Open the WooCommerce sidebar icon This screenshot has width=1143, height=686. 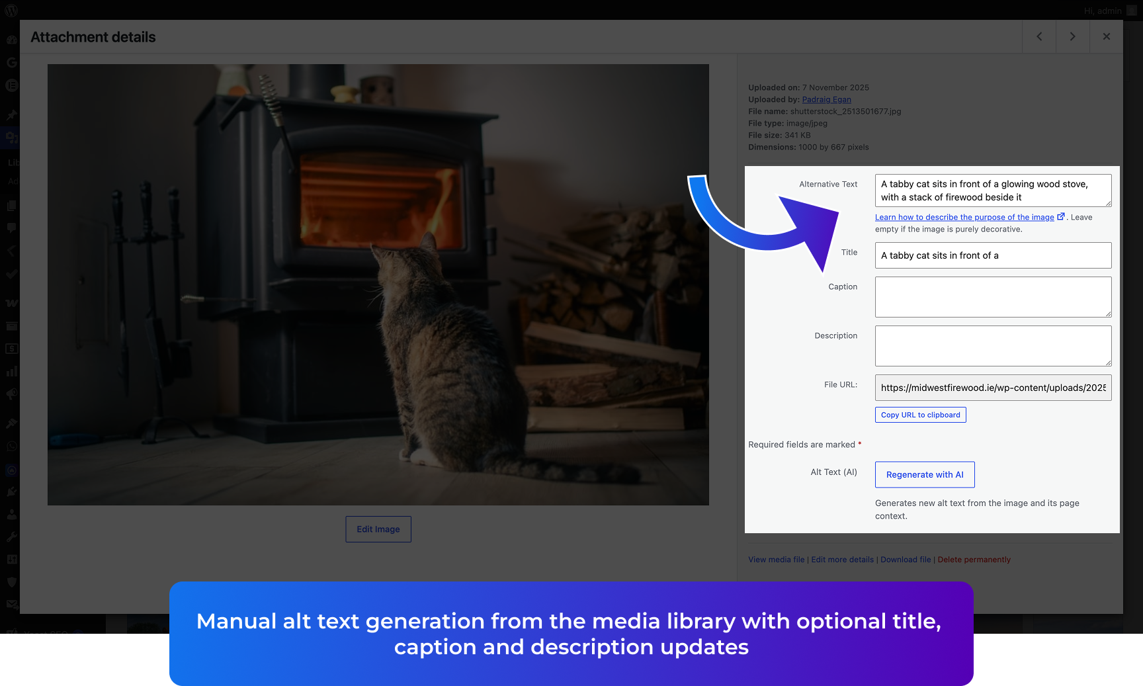pos(11,303)
